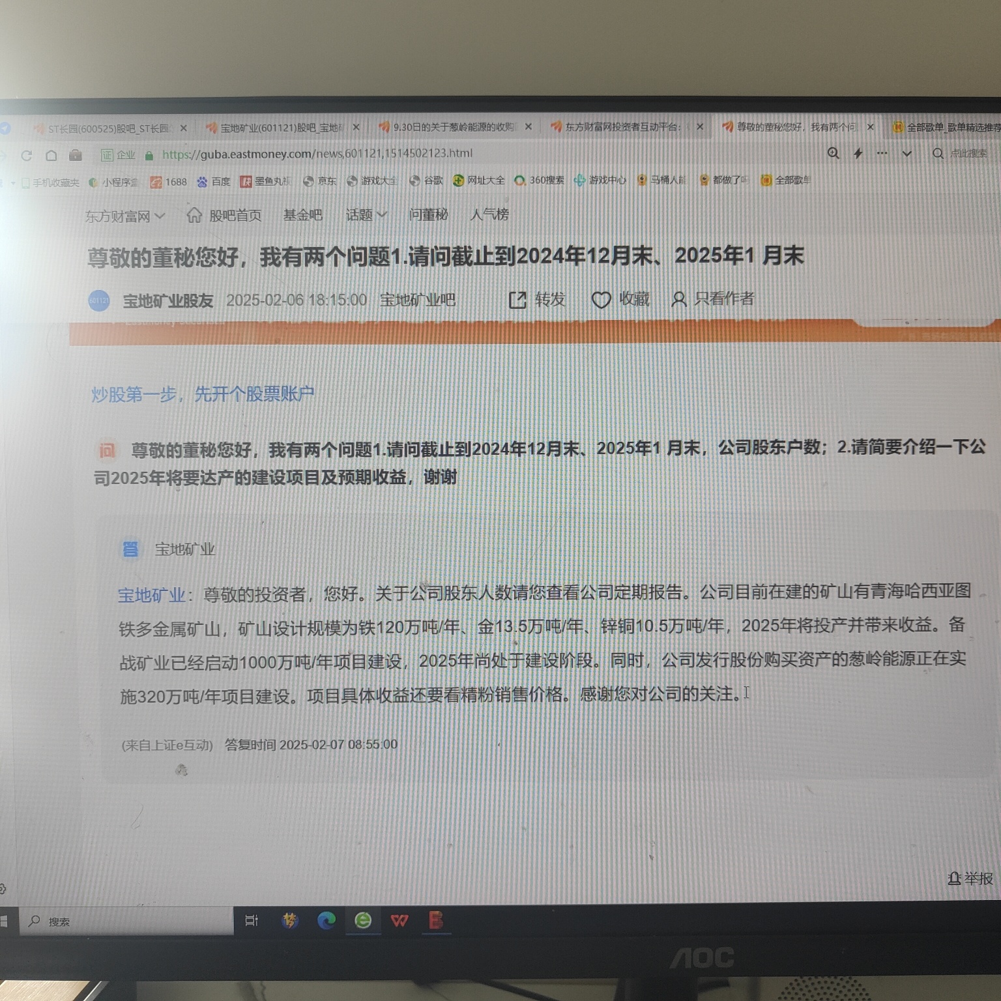Toggle 只看作者 author-only filter

pyautogui.click(x=713, y=298)
